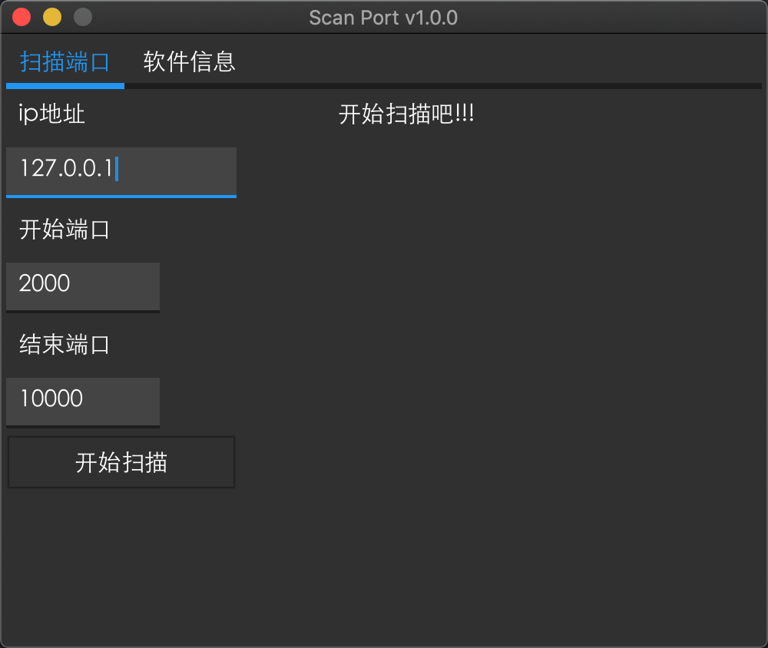Click blank space beneath the 开始扫描 button

[121, 560]
